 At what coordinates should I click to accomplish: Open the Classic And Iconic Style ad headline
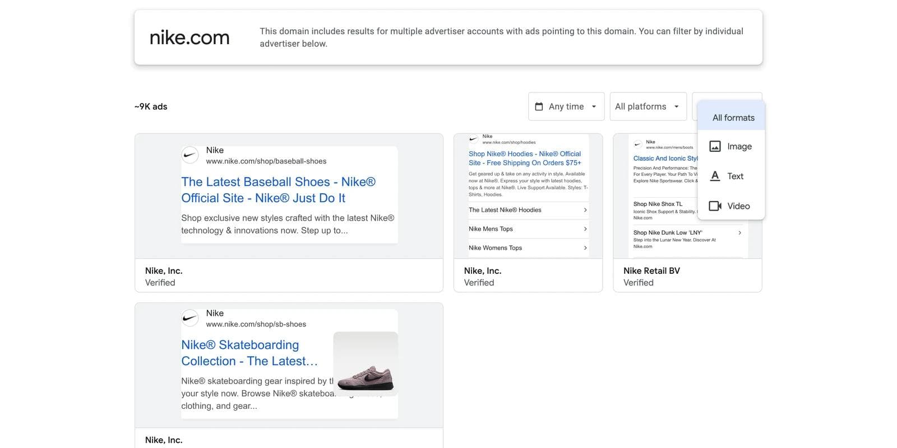pos(665,158)
